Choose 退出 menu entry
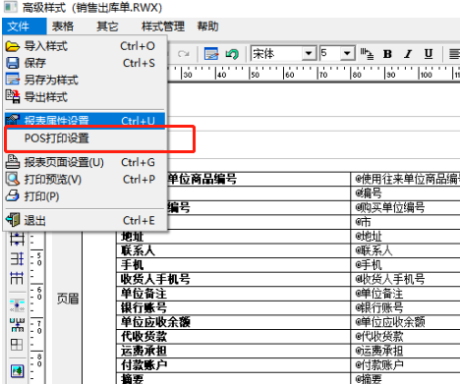 [x=85, y=220]
